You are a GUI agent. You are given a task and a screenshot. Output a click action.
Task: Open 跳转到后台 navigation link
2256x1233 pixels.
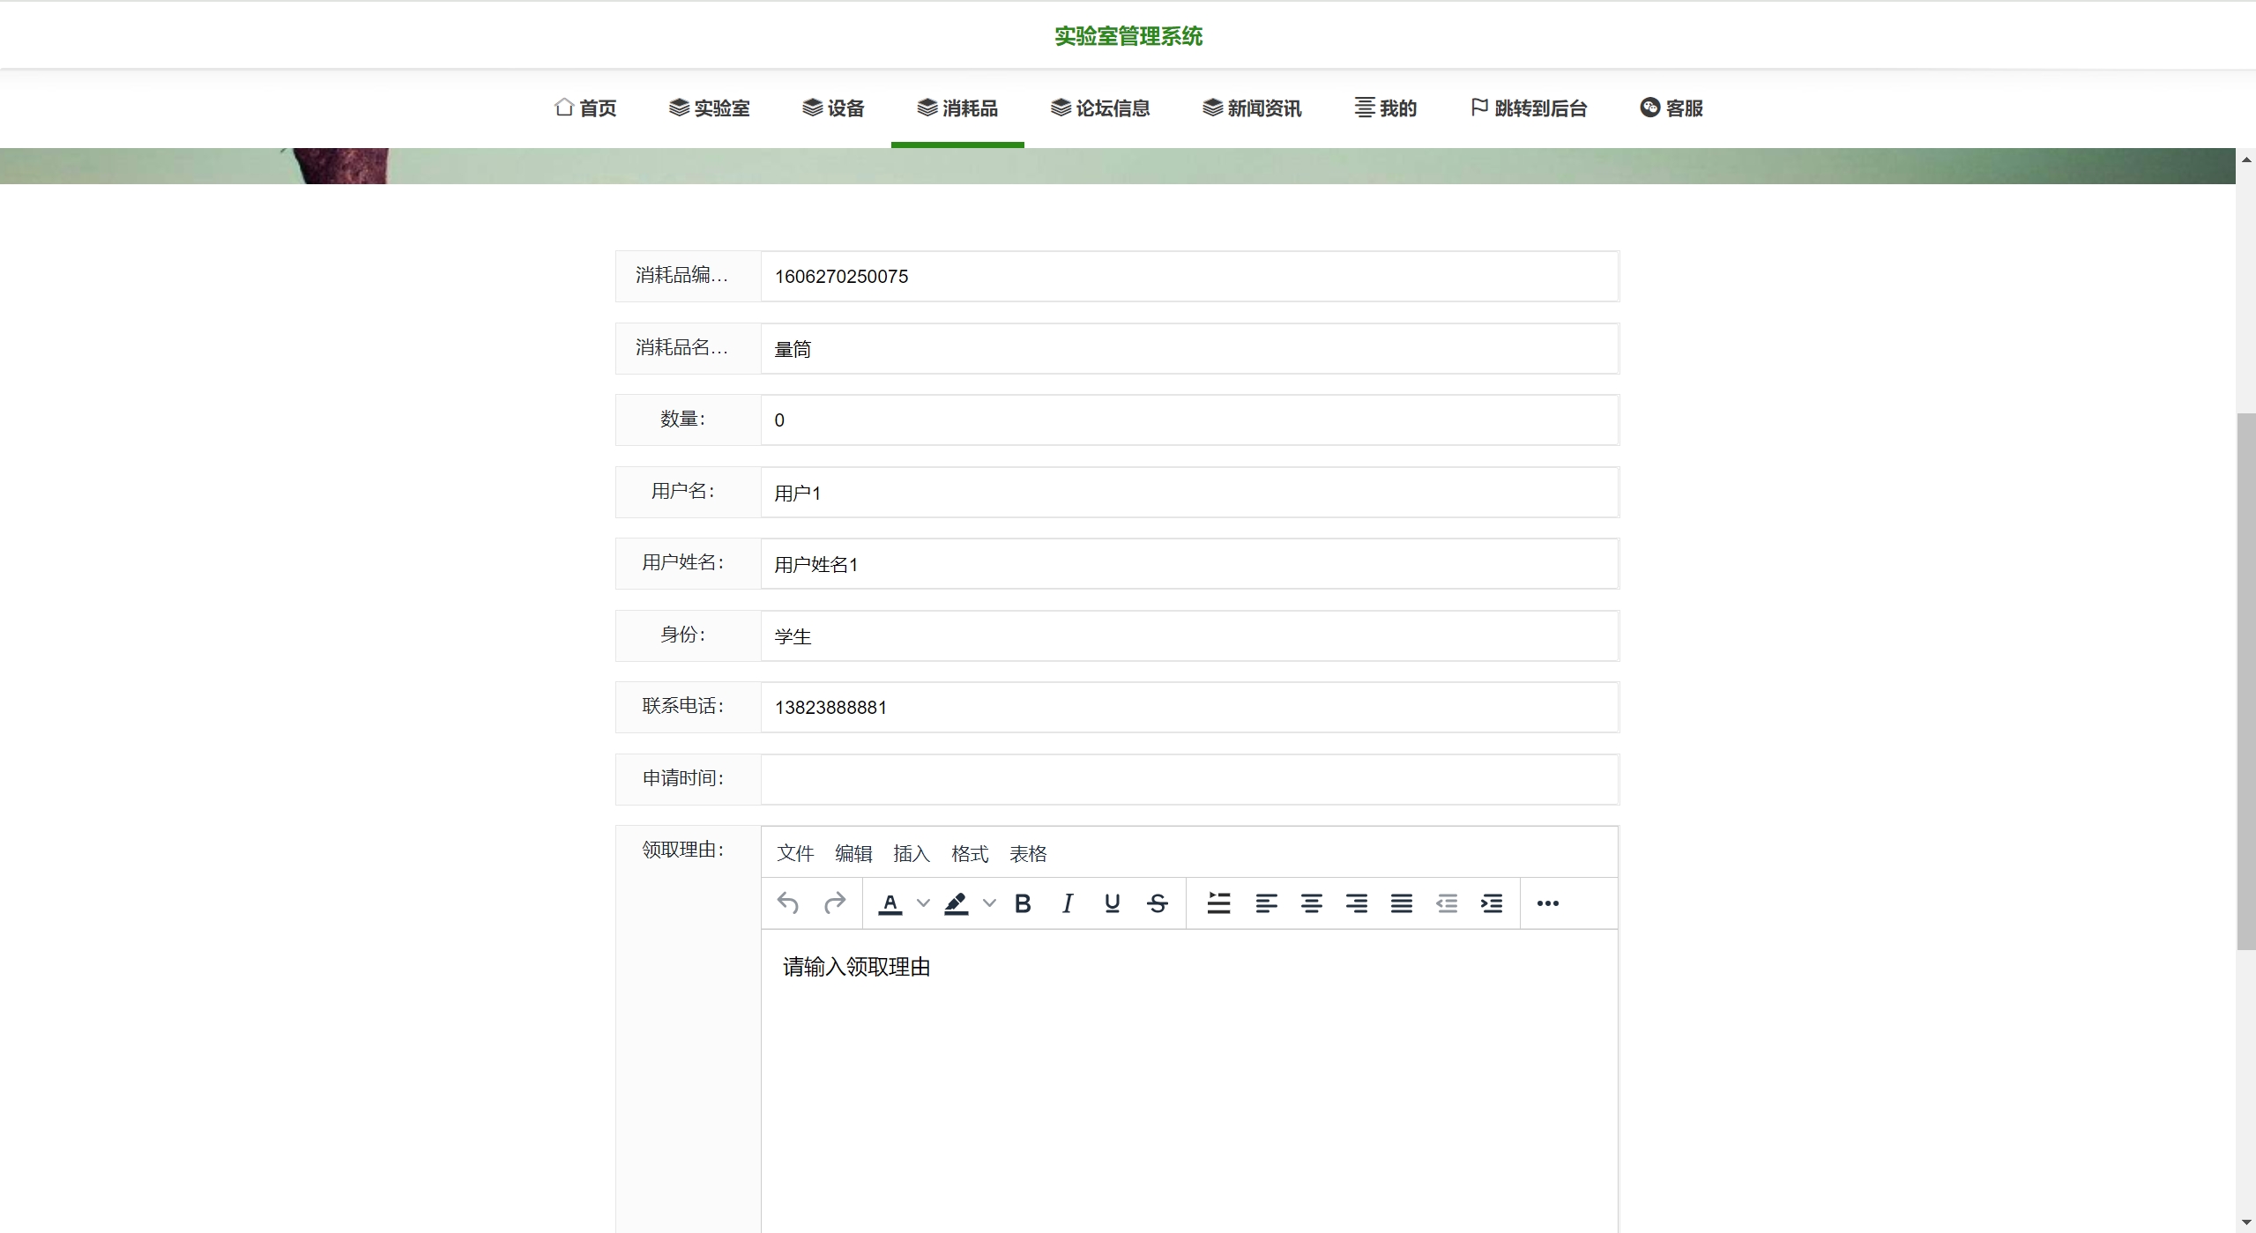(1529, 108)
